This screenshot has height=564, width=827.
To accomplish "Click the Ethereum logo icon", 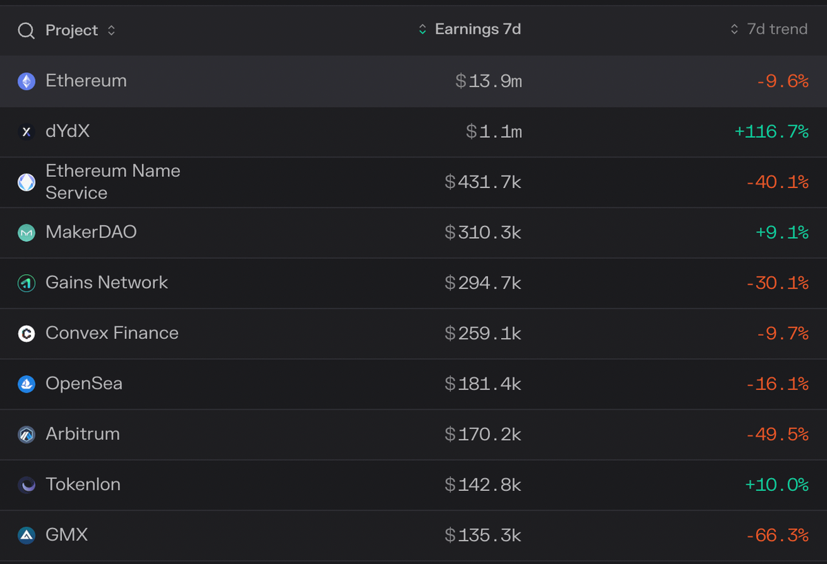I will pos(26,81).
